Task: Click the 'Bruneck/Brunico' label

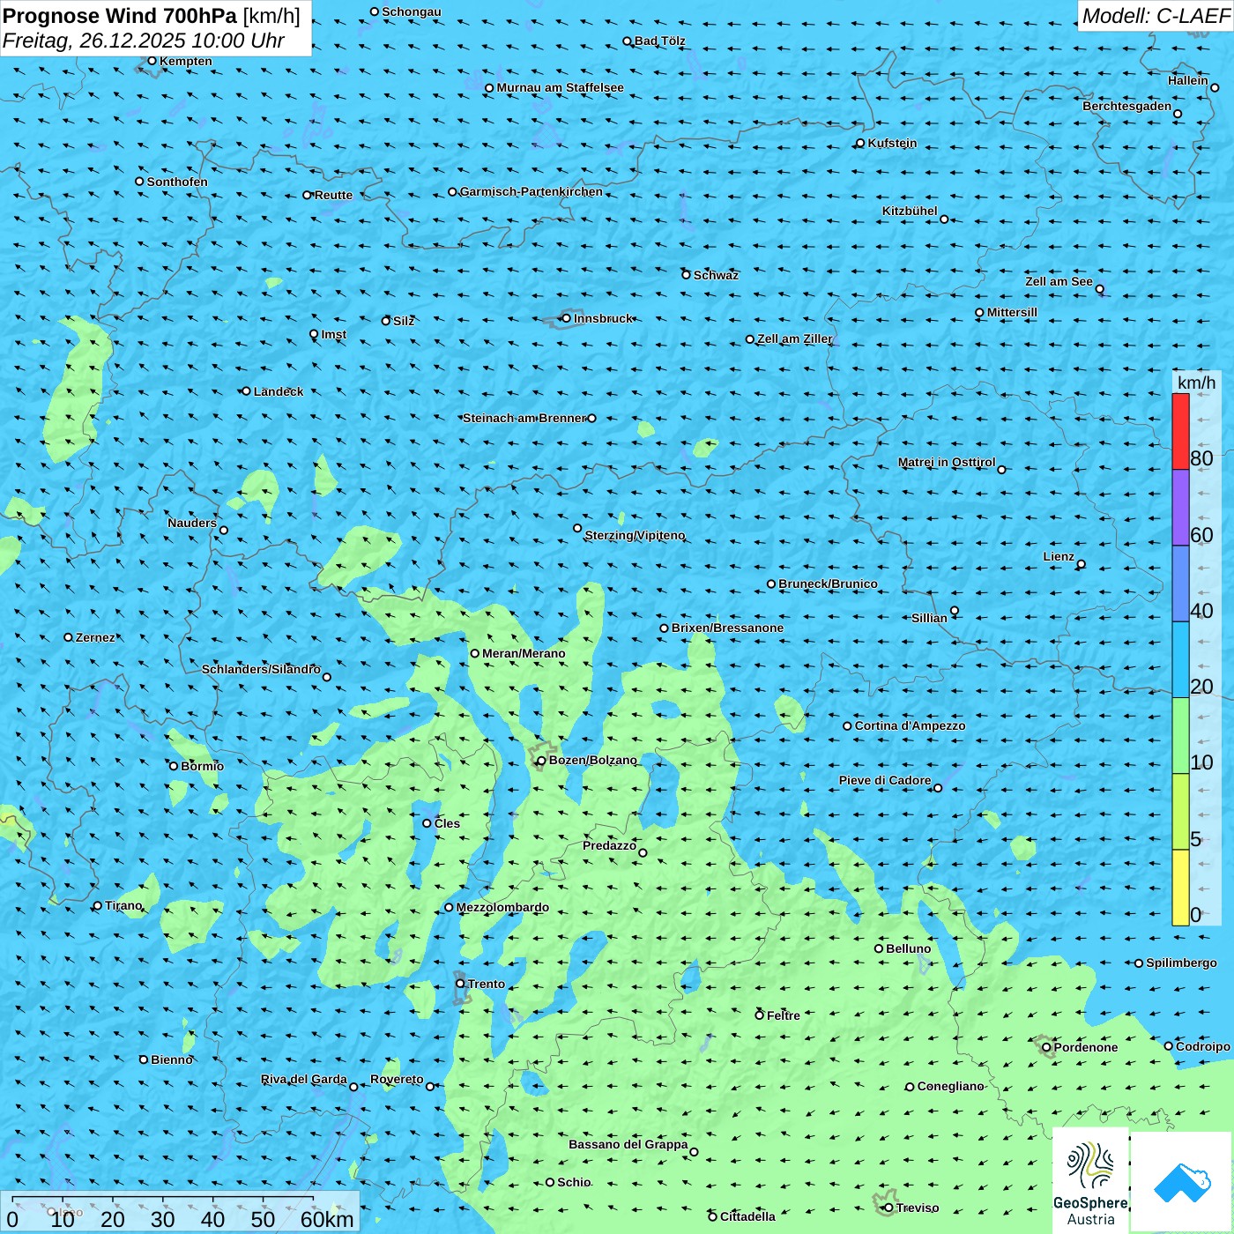Action: 828,584
